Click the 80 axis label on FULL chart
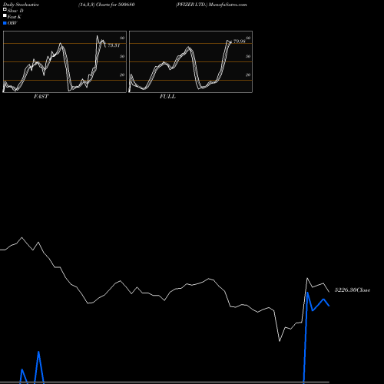The width and height of the screenshot is (384, 384). [248, 38]
